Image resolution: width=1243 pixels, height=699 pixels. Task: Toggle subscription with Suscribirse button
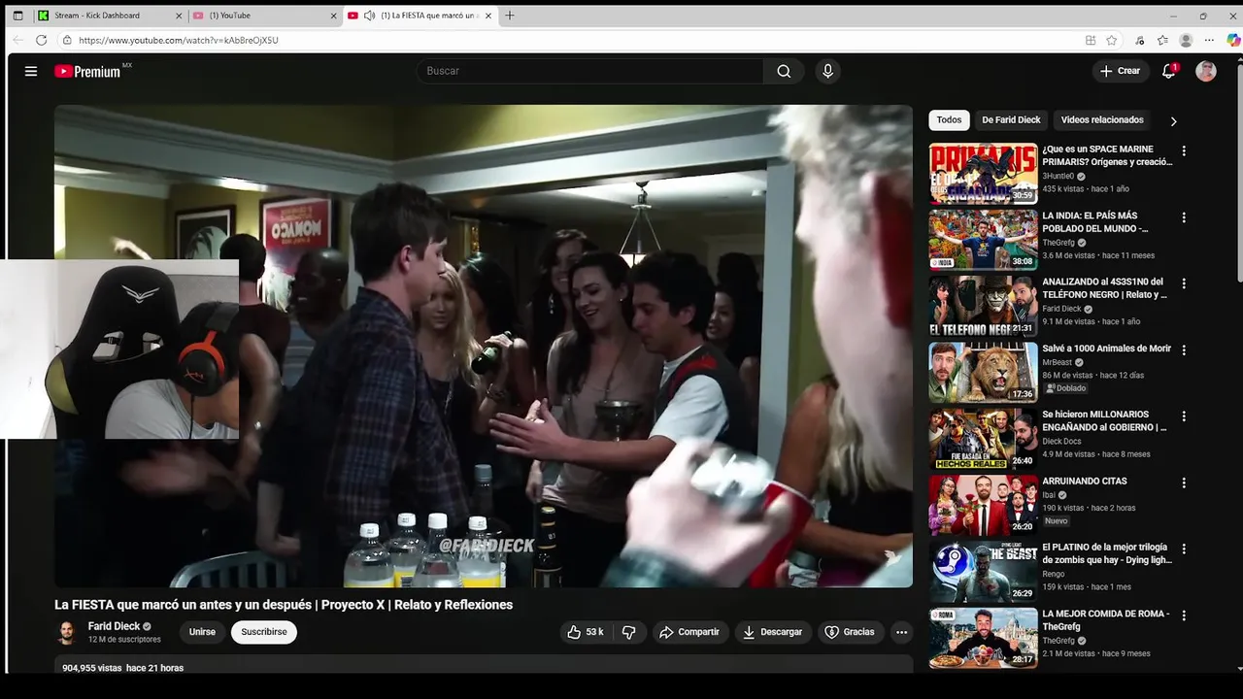click(264, 632)
